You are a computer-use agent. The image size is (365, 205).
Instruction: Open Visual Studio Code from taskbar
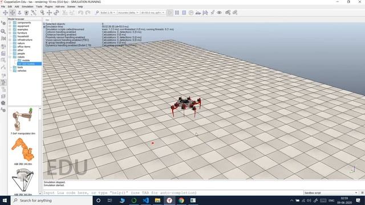146,200
